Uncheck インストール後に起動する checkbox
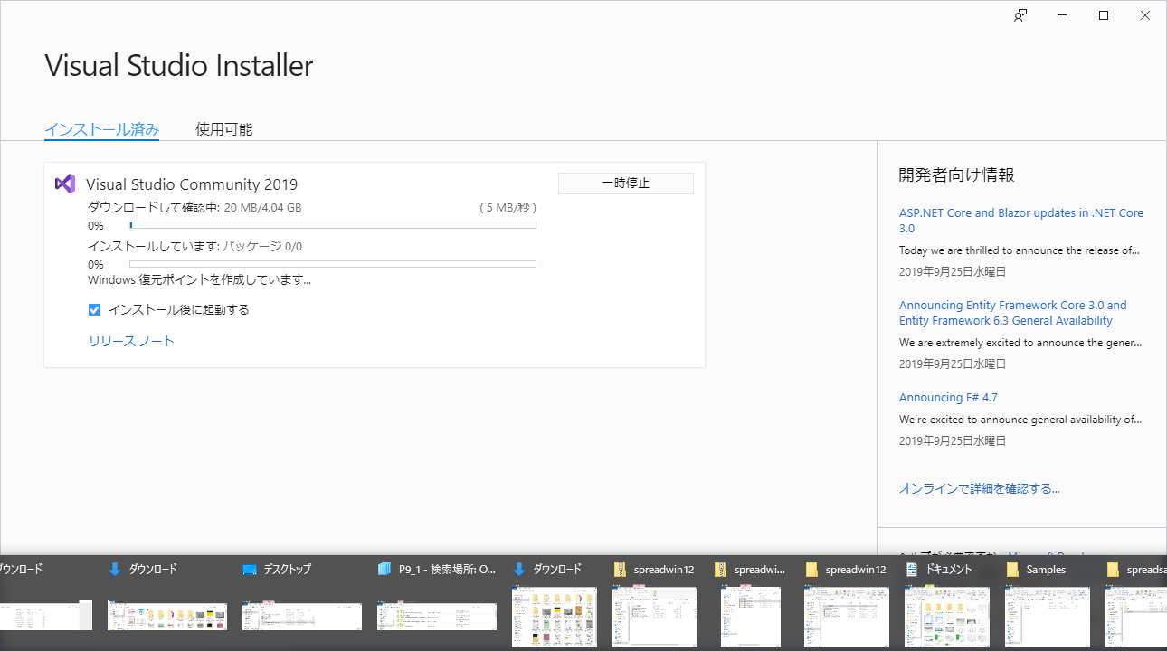The image size is (1167, 651). (94, 309)
